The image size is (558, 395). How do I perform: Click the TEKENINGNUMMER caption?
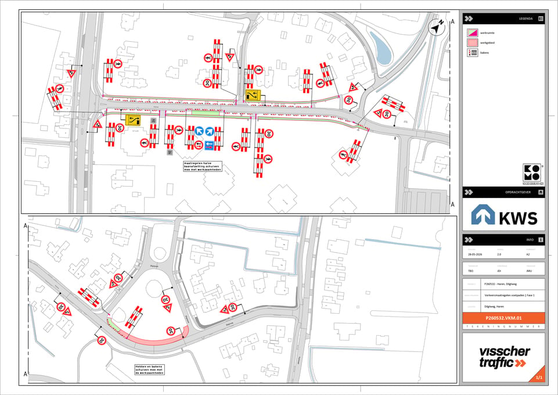[x=503, y=326]
